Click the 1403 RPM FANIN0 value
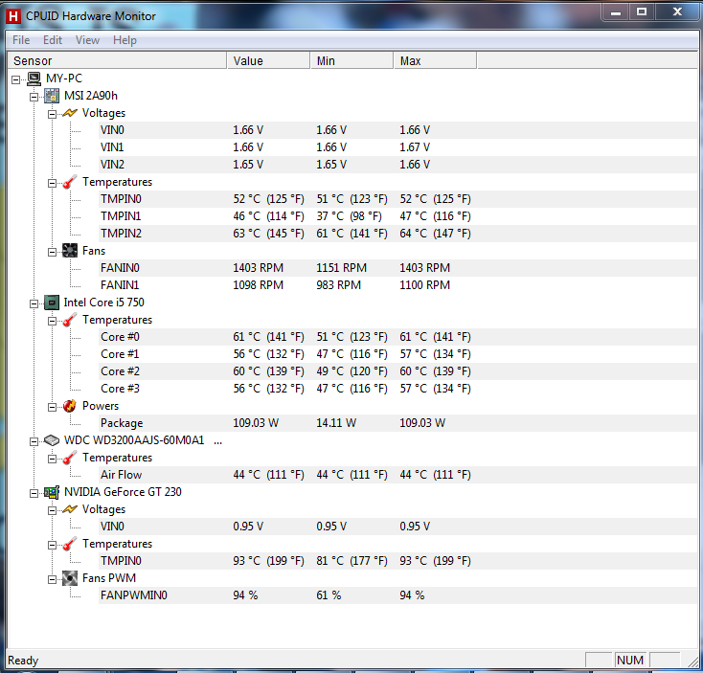Viewport: 703px width, 673px height. click(258, 268)
